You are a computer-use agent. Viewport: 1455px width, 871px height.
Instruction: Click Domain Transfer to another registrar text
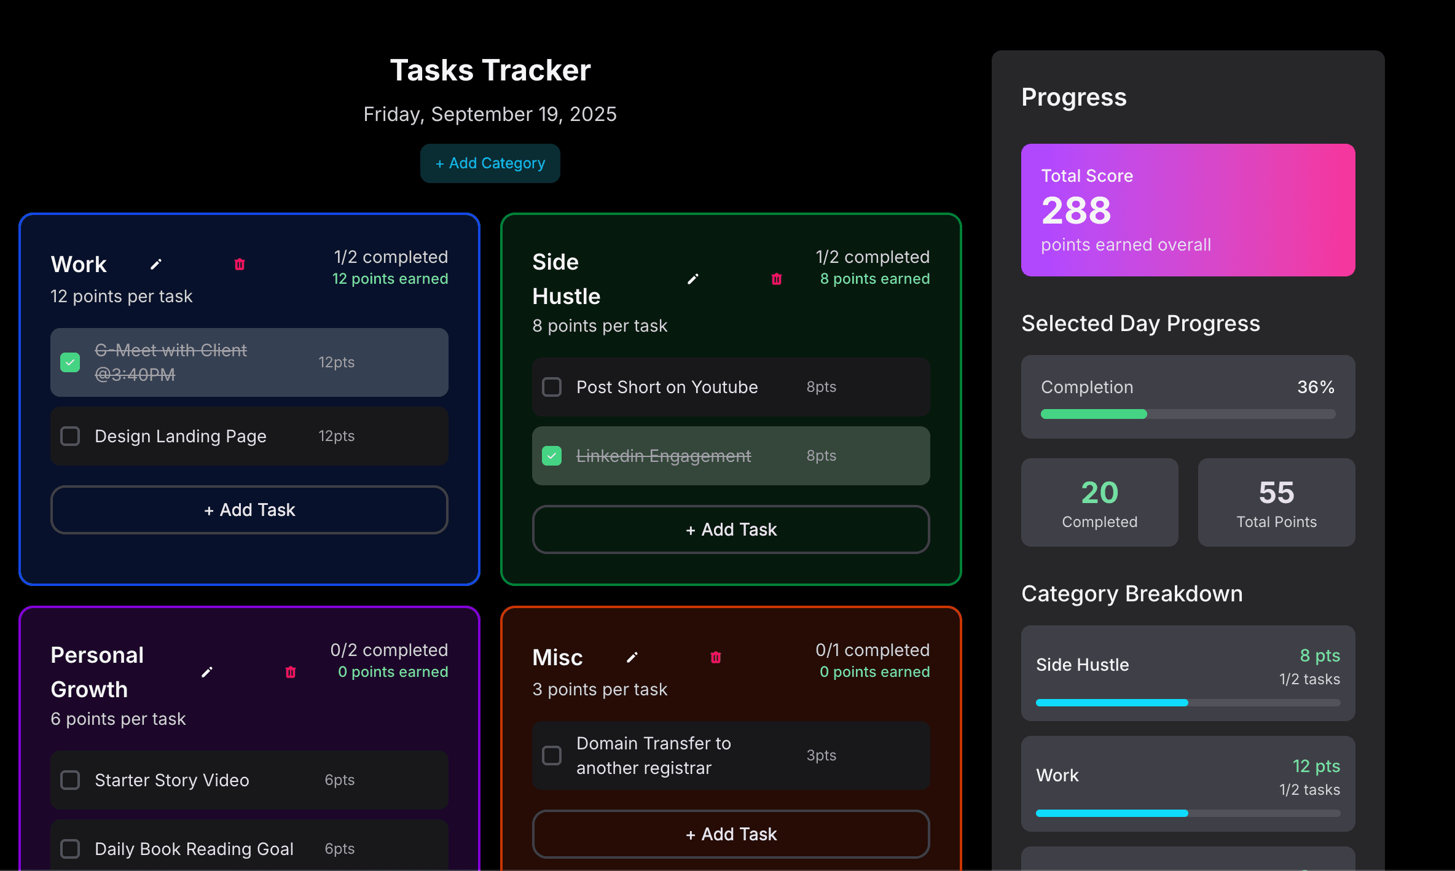(x=654, y=756)
